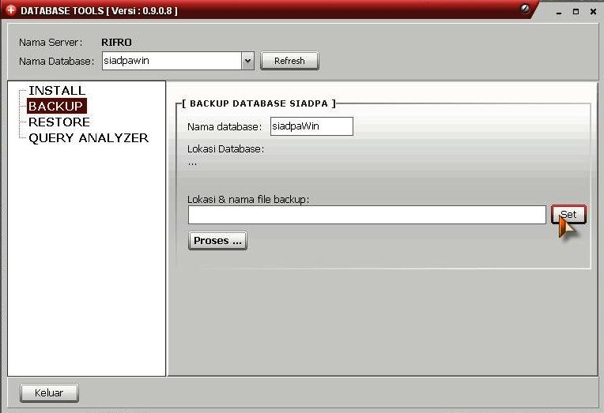The height and width of the screenshot is (413, 604).
Task: Click the Keluar button to exit
Action: (49, 393)
